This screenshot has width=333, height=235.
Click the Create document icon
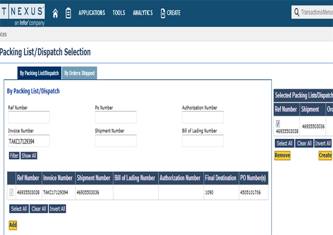[x=163, y=13]
